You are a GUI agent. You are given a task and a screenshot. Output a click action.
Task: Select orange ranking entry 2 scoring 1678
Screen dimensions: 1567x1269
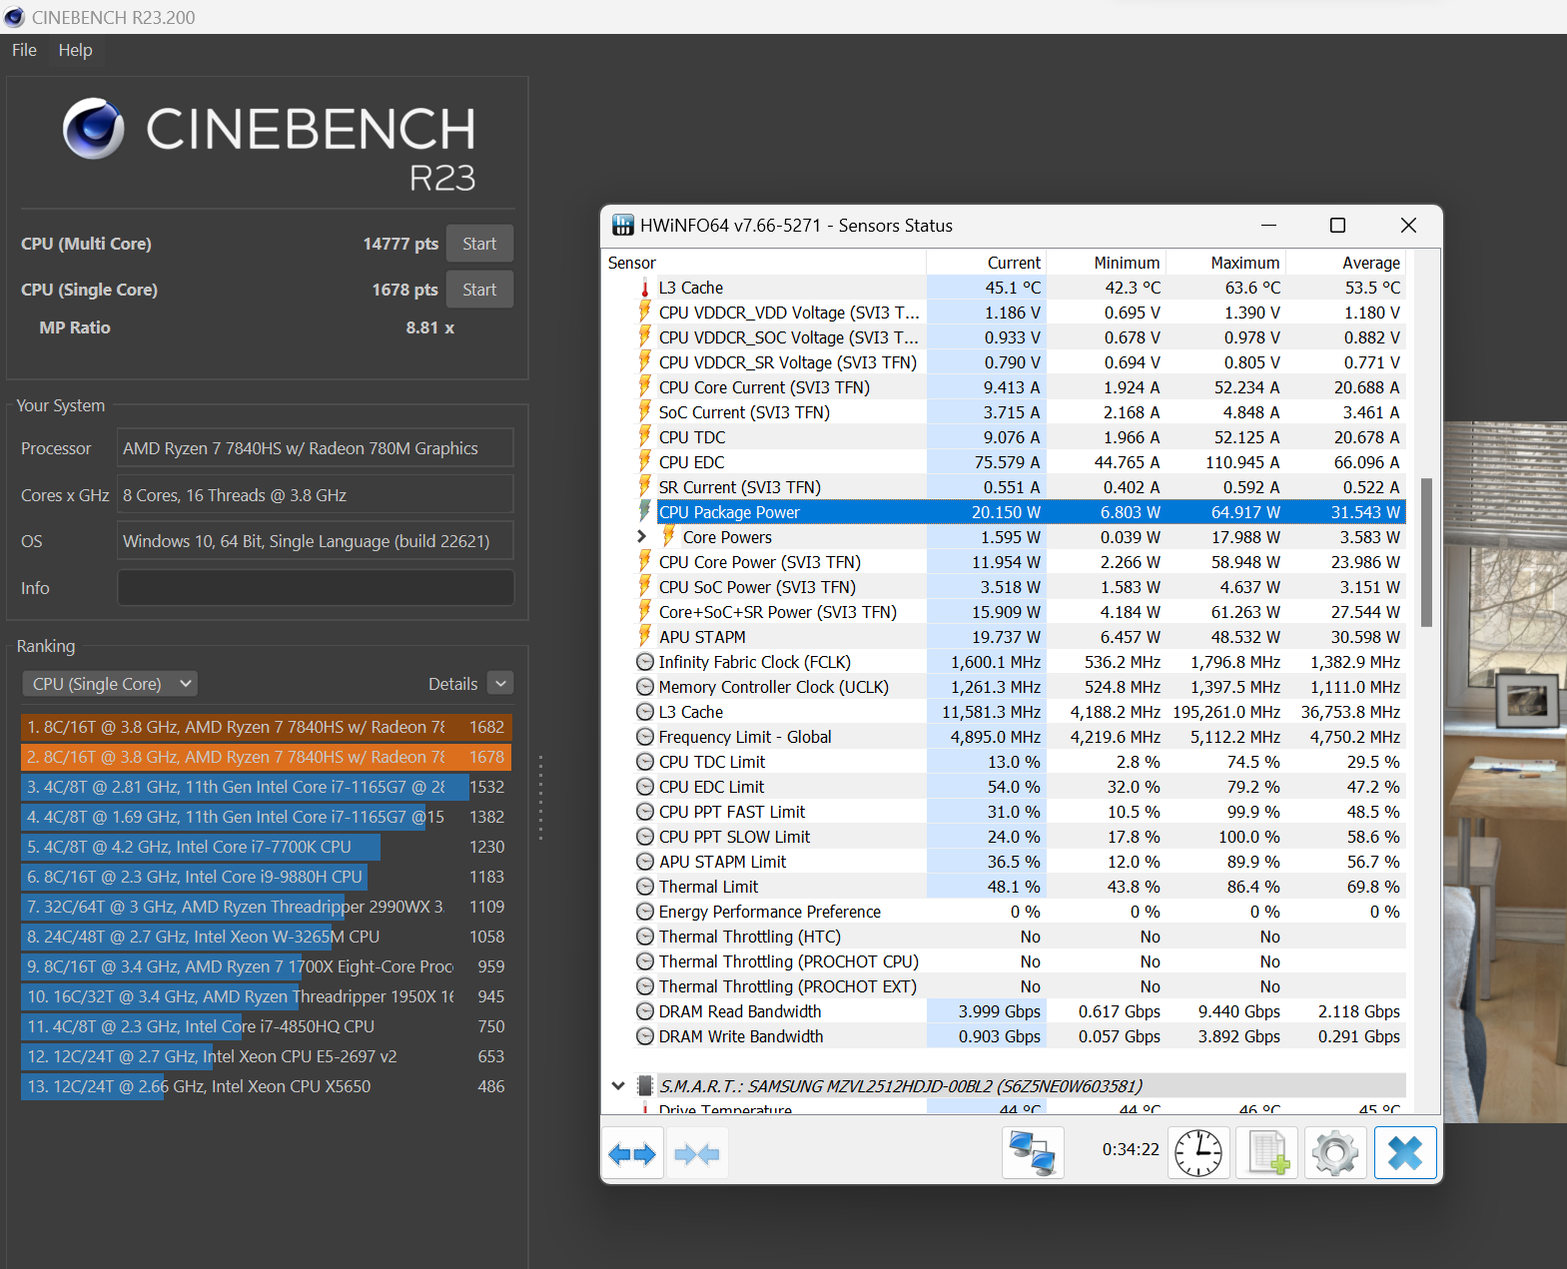click(x=266, y=757)
